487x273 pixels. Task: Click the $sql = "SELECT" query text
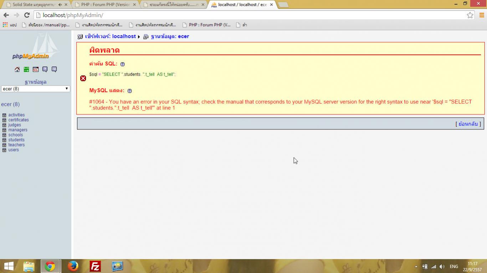click(132, 74)
